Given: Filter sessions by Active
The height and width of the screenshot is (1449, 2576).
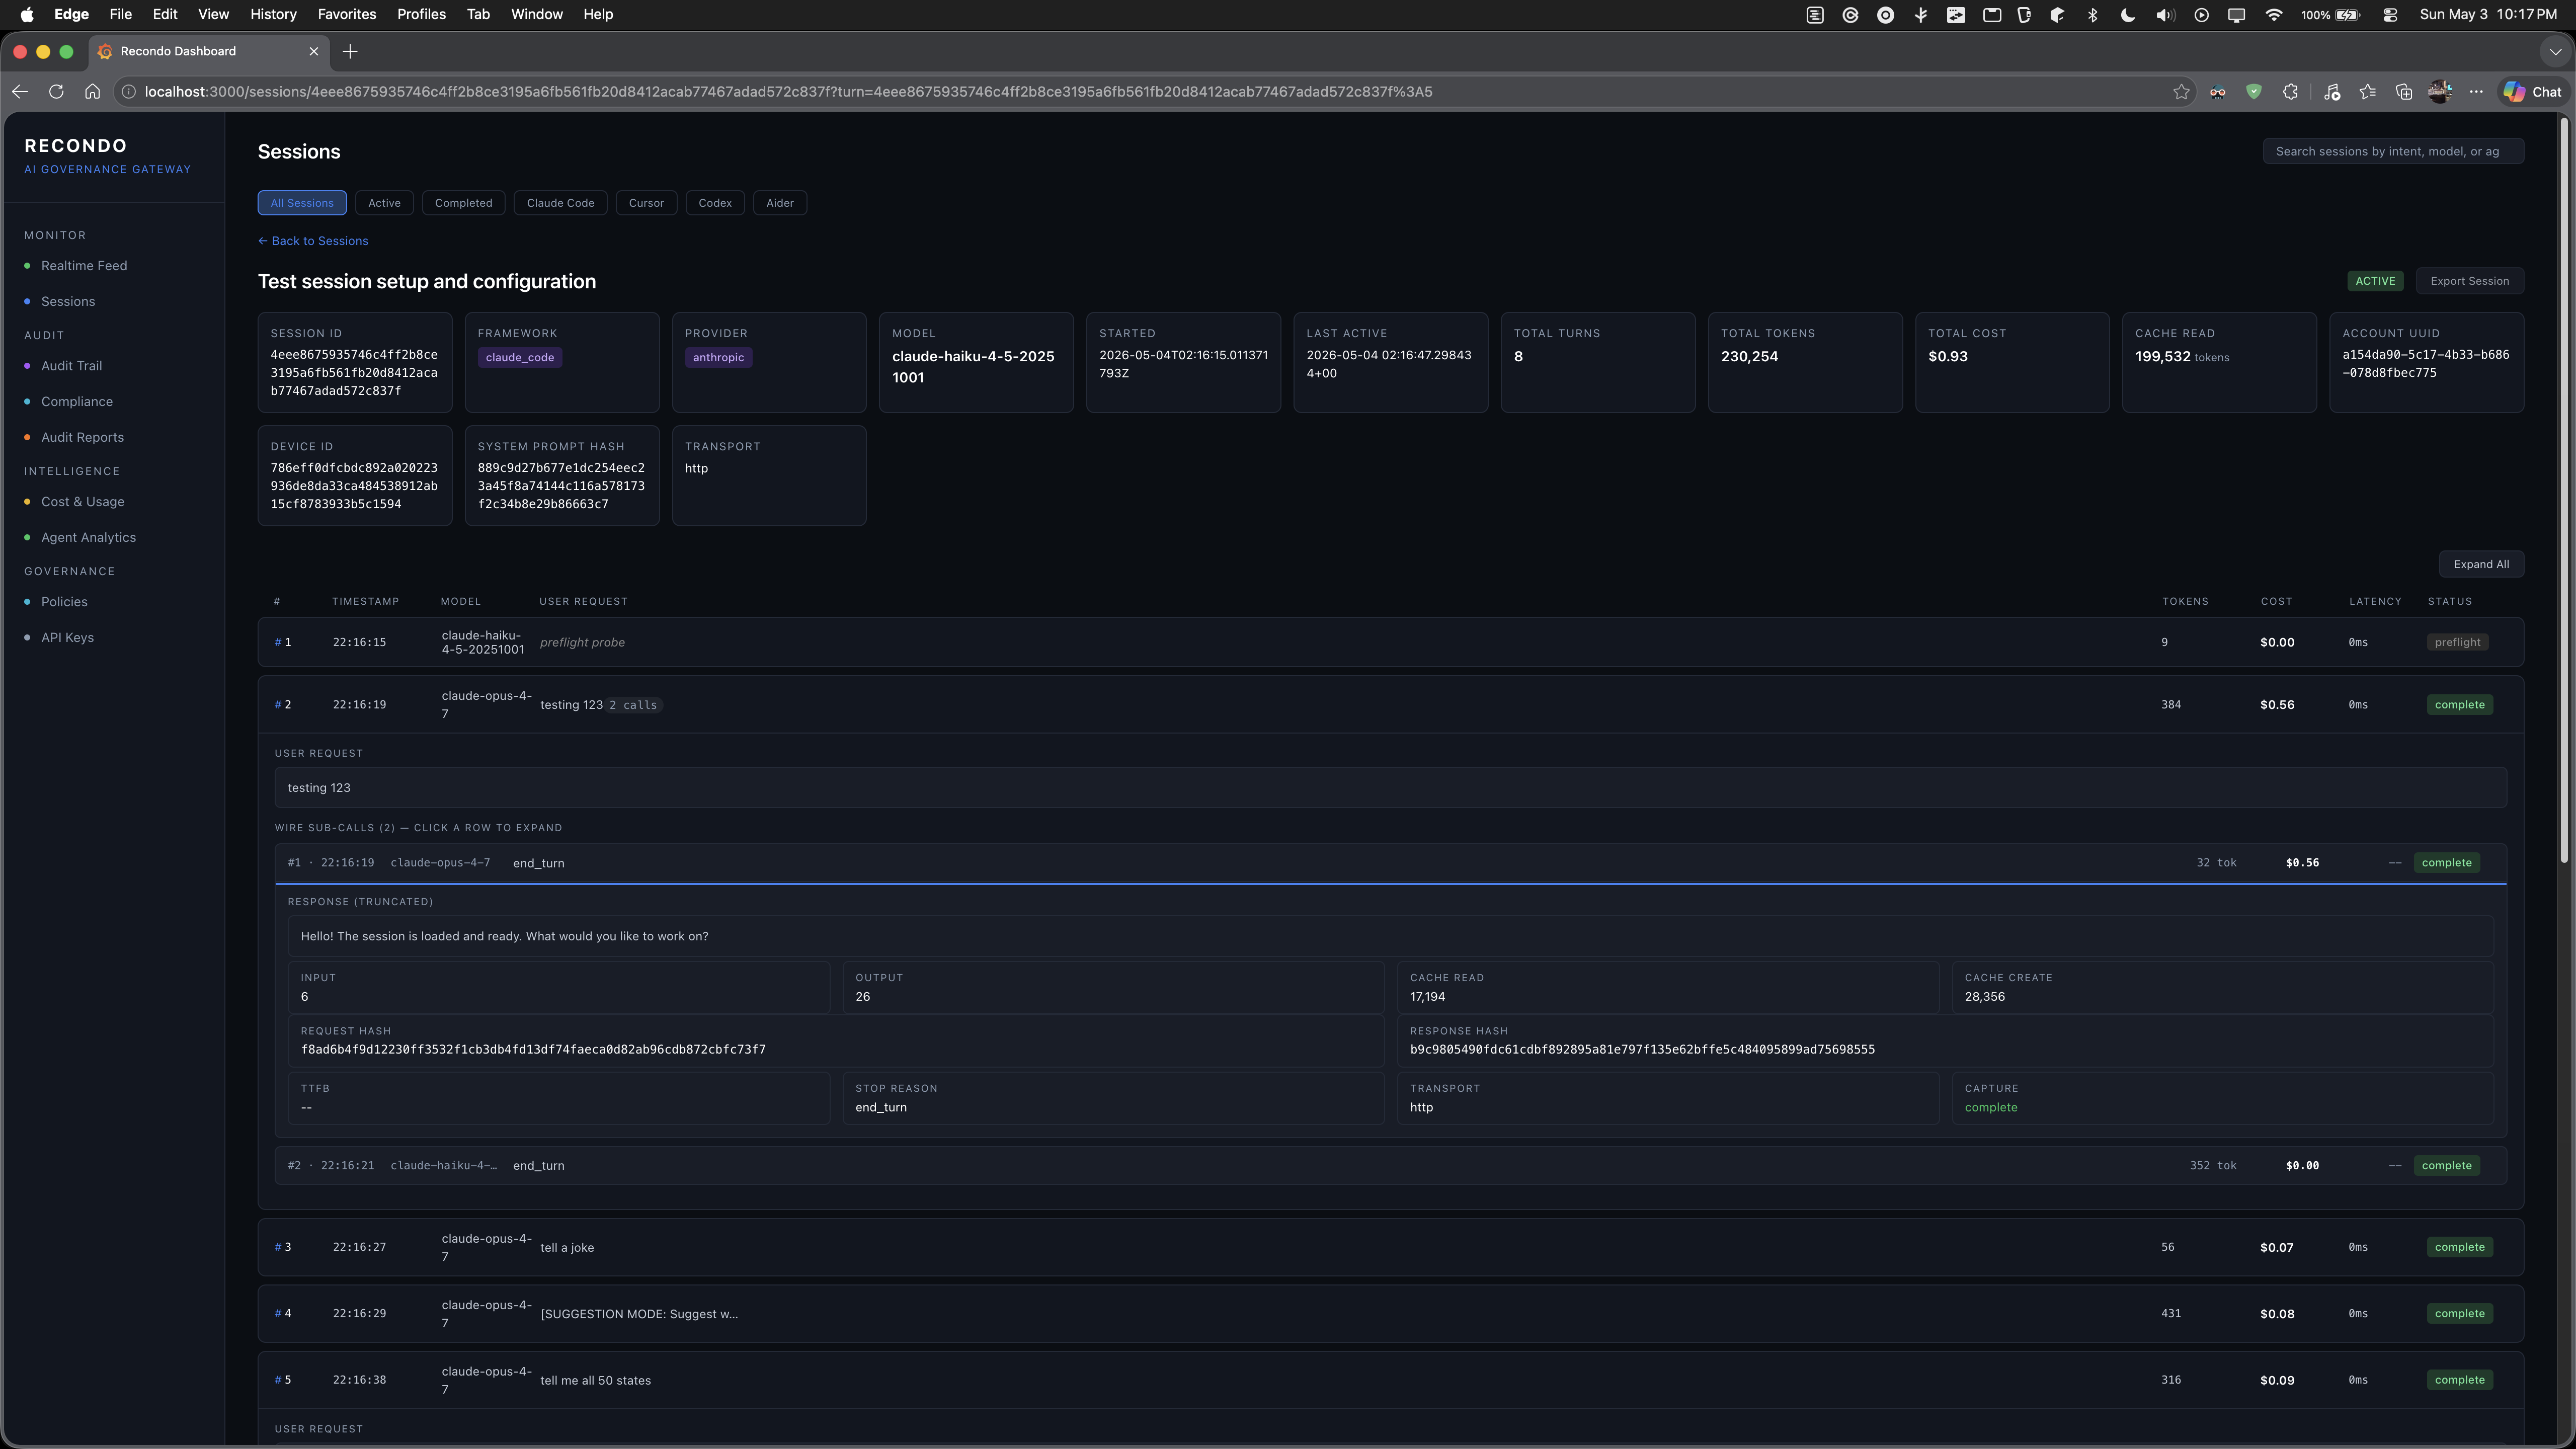Looking at the screenshot, I should point(384,203).
